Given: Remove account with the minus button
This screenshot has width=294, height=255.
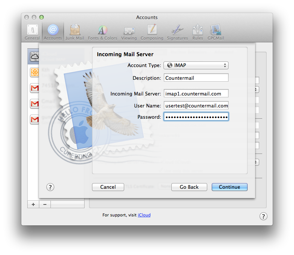Looking at the screenshot, I should click(x=45, y=204).
